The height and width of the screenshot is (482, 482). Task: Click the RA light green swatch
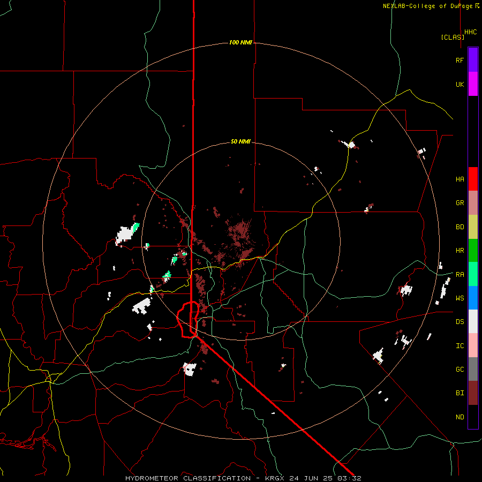[473, 274]
